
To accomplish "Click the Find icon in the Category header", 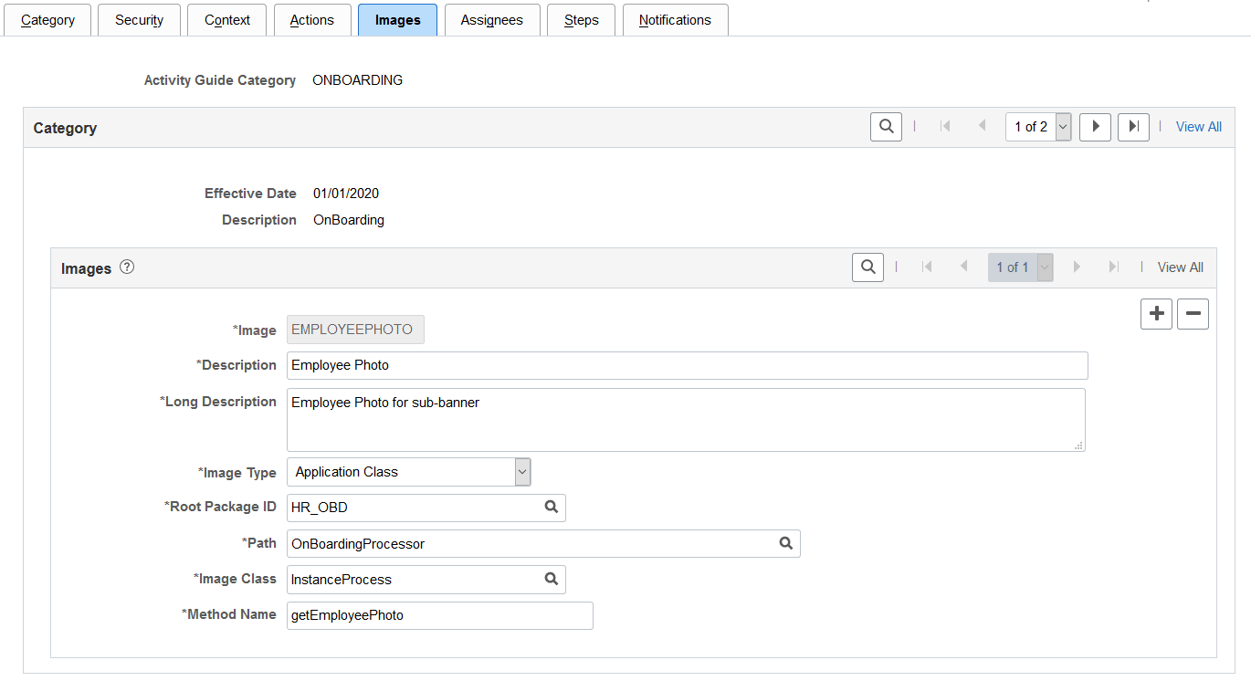I will [x=885, y=126].
